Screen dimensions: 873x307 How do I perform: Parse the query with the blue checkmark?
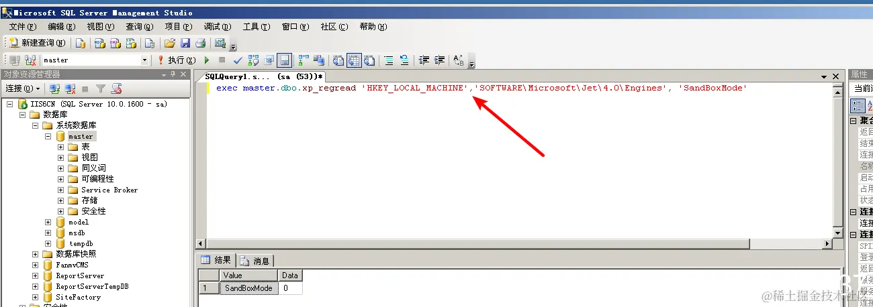[238, 60]
